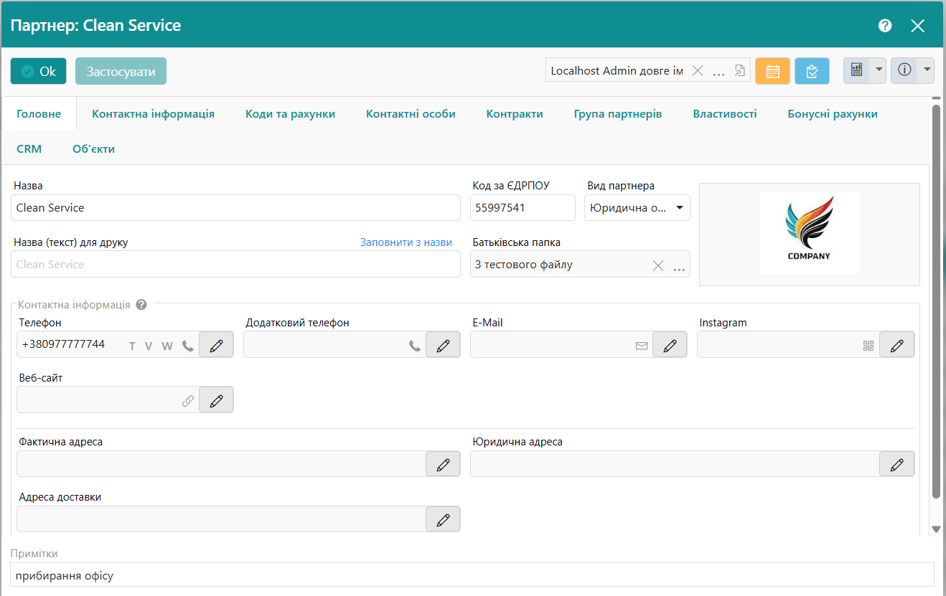946x596 pixels.
Task: Click the Назва (текст) для друку field
Action: point(235,264)
